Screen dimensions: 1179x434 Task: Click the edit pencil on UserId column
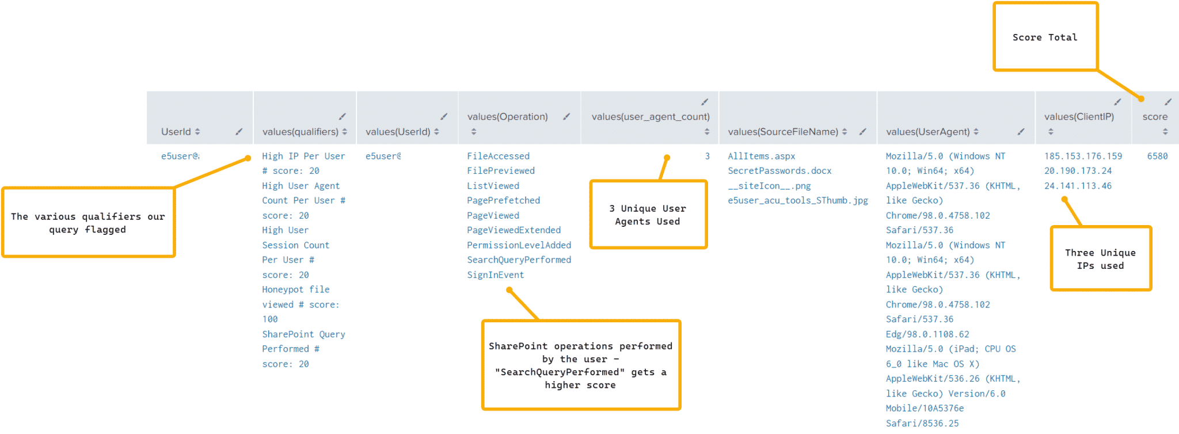[x=239, y=132]
